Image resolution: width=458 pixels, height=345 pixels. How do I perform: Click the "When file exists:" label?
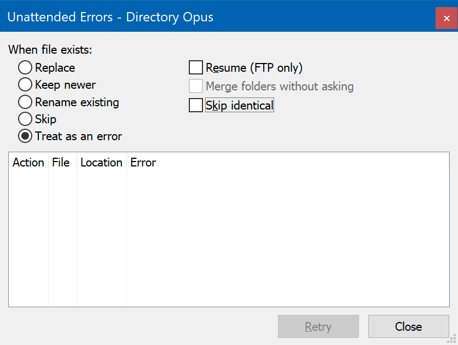pyautogui.click(x=50, y=50)
